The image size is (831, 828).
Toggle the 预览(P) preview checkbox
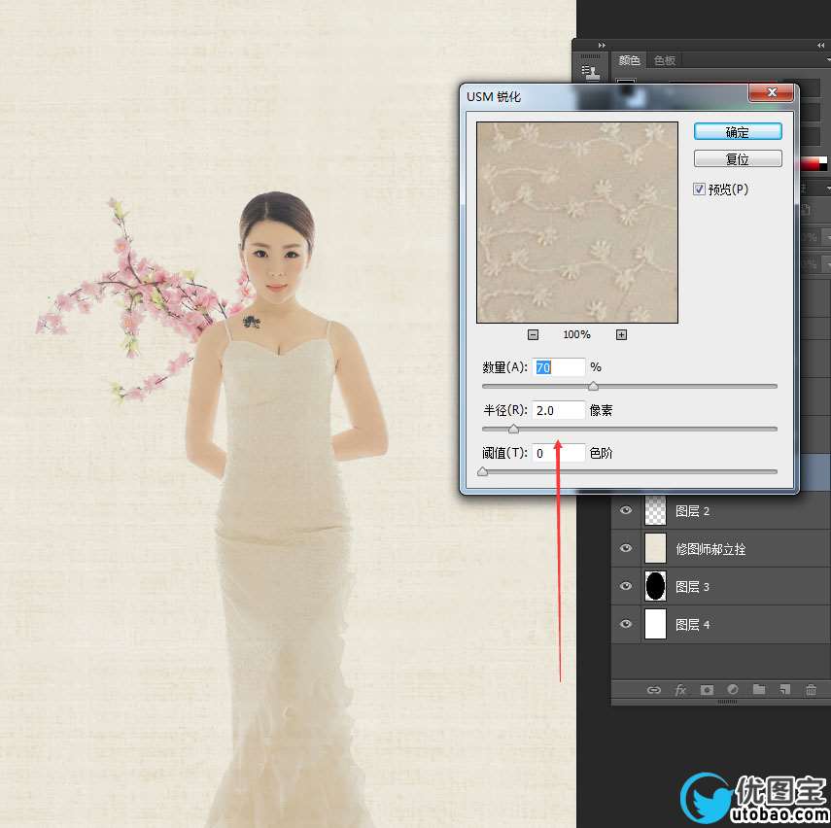pos(699,190)
